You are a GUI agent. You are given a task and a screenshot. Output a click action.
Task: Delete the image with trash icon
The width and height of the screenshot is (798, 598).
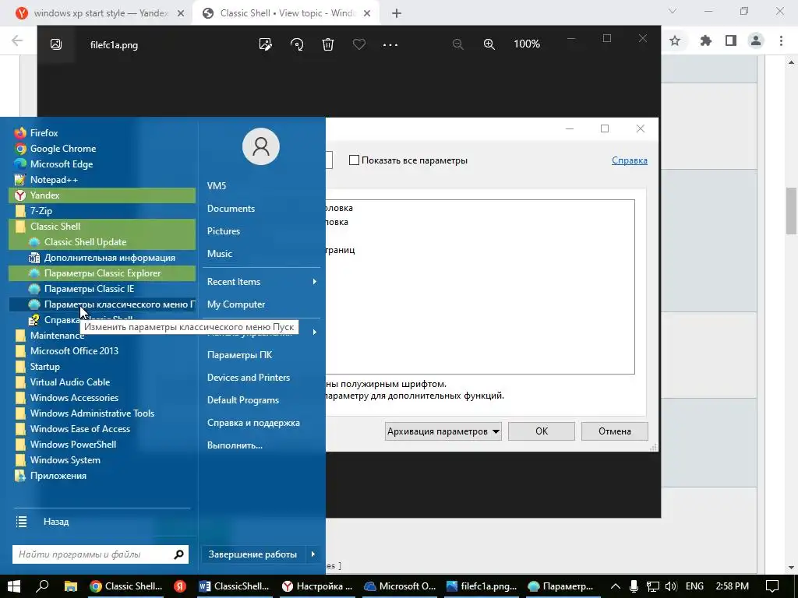tap(328, 44)
